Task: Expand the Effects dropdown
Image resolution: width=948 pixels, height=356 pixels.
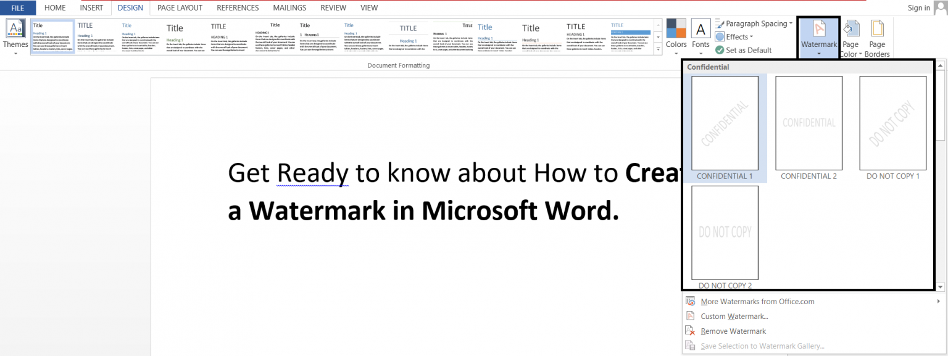Action: pos(734,36)
